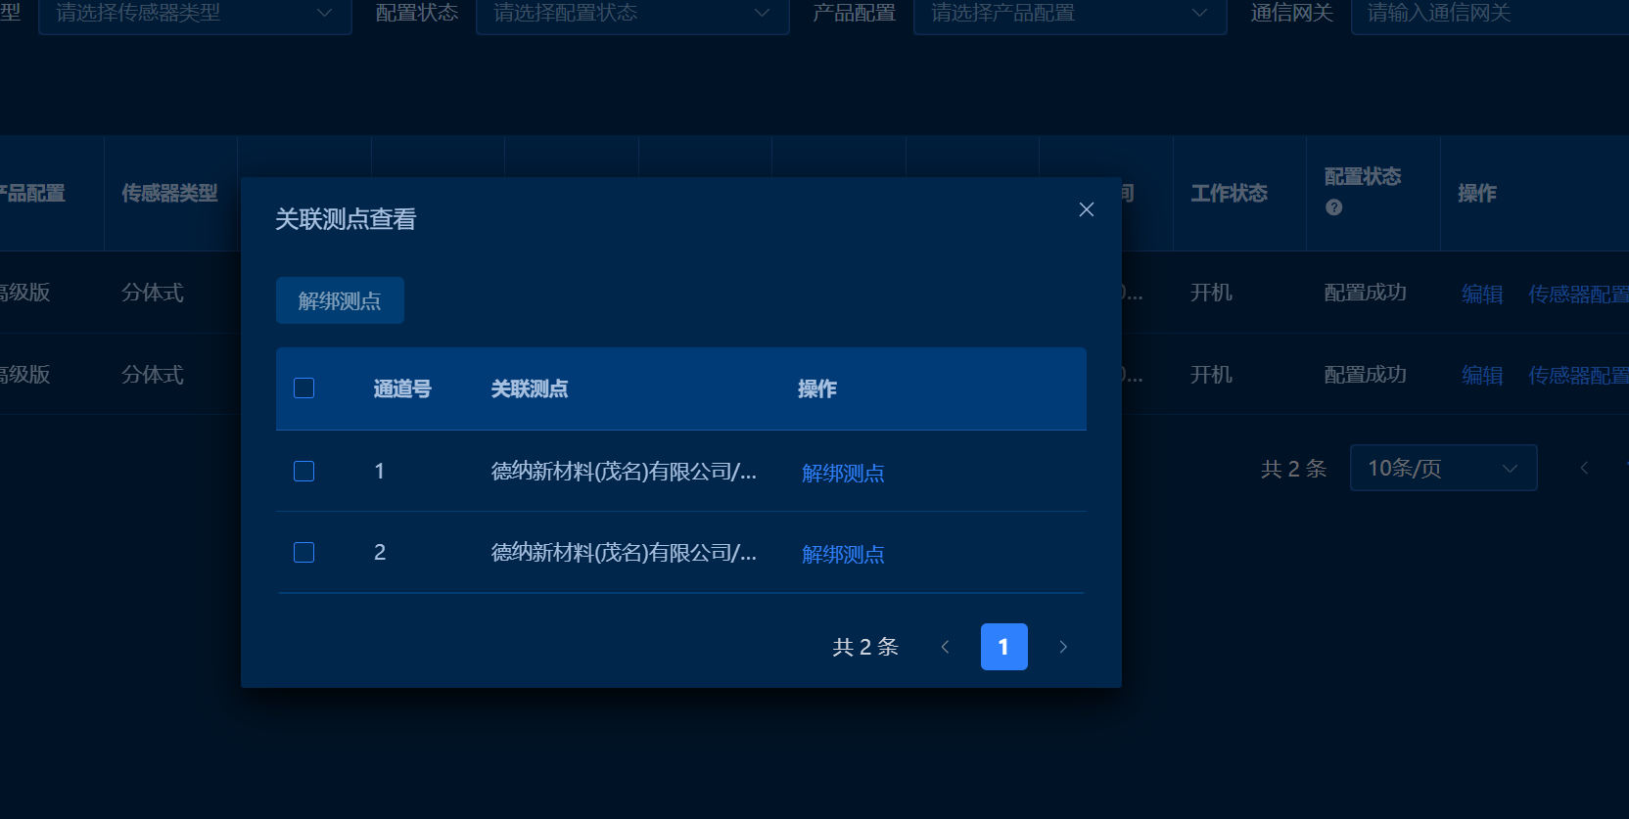Click the 工作状态 column header
Screen dimensions: 1629x819
(1229, 193)
